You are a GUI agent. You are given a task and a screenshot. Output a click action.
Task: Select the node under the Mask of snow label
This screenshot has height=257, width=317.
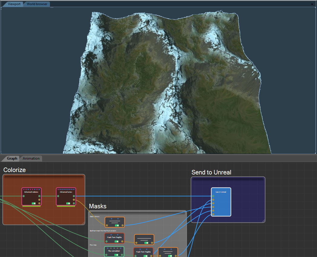[x=115, y=222]
